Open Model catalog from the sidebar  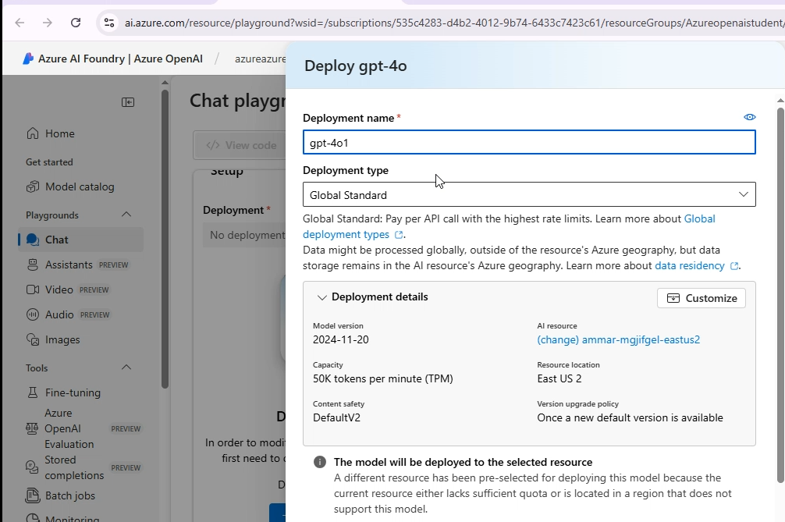pyautogui.click(x=79, y=186)
